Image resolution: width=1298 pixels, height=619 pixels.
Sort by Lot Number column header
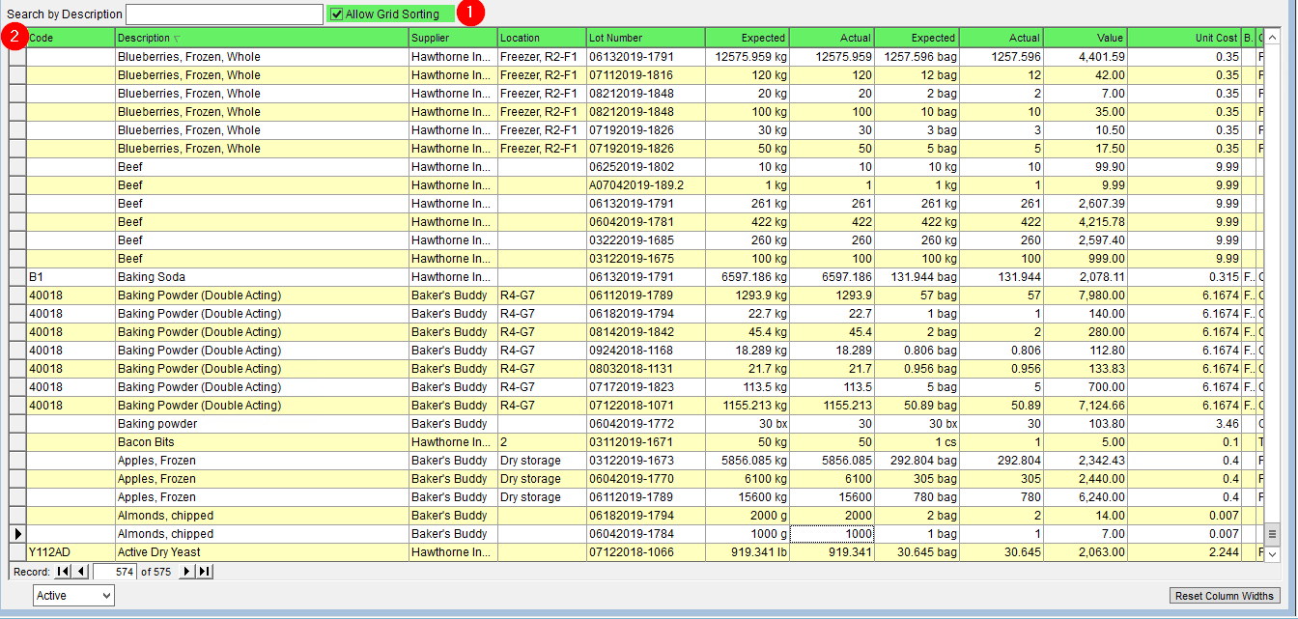645,38
